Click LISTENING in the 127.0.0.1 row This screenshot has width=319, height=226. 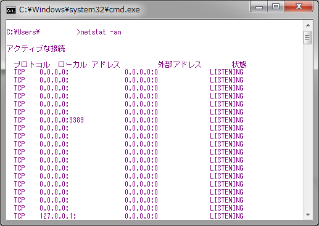(226, 216)
